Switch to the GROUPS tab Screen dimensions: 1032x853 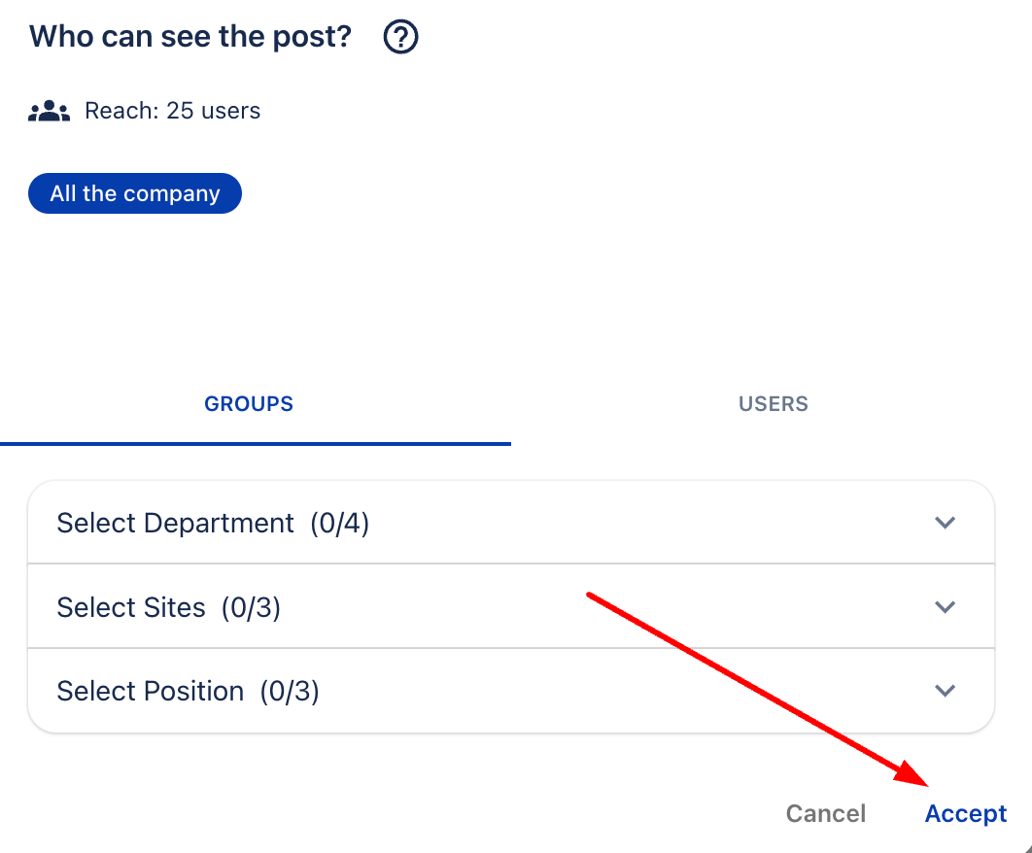(249, 404)
